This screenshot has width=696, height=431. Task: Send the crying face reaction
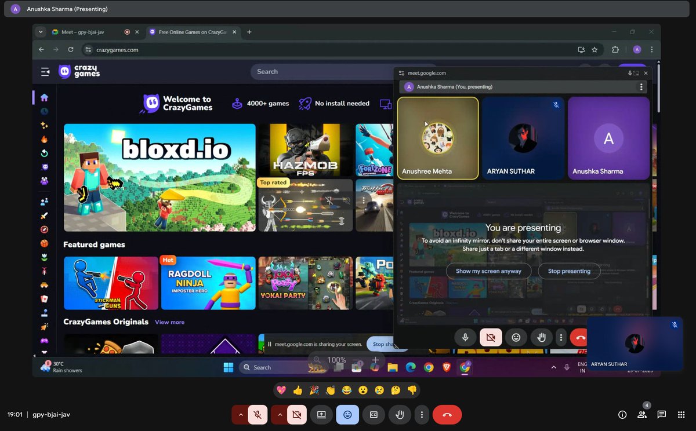(x=379, y=390)
